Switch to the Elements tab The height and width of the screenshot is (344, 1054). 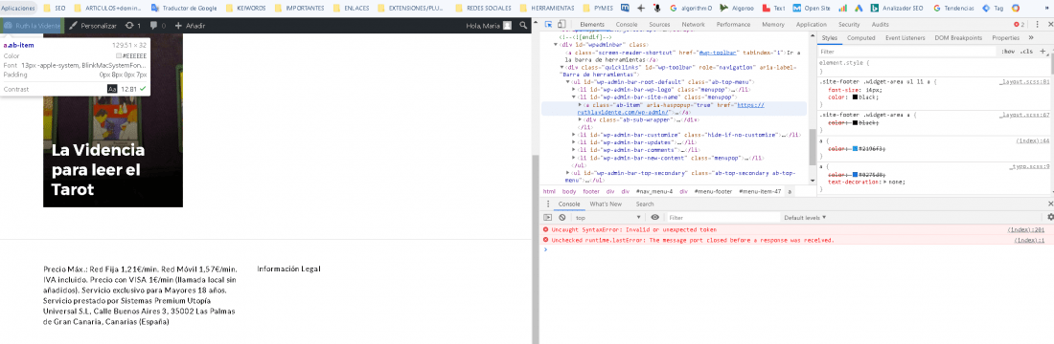[592, 25]
